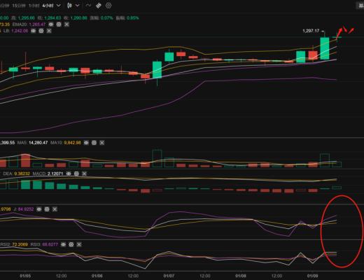Image resolution: width=364 pixels, height=280 pixels.
Task: Expand the timeframe dropdown chevron
Action: [x=59, y=6]
